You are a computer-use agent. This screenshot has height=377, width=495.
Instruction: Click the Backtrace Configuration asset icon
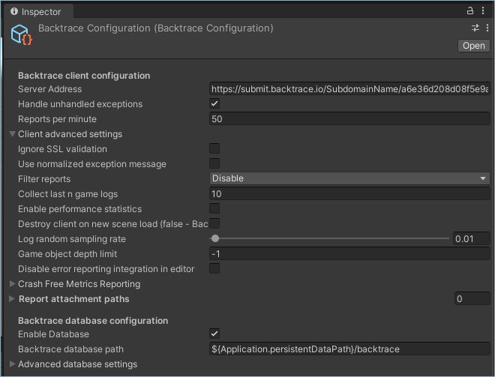click(x=22, y=35)
